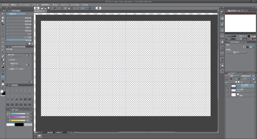Open the 通常 blend mode dropdown
257x139 pixels.
[233, 76]
